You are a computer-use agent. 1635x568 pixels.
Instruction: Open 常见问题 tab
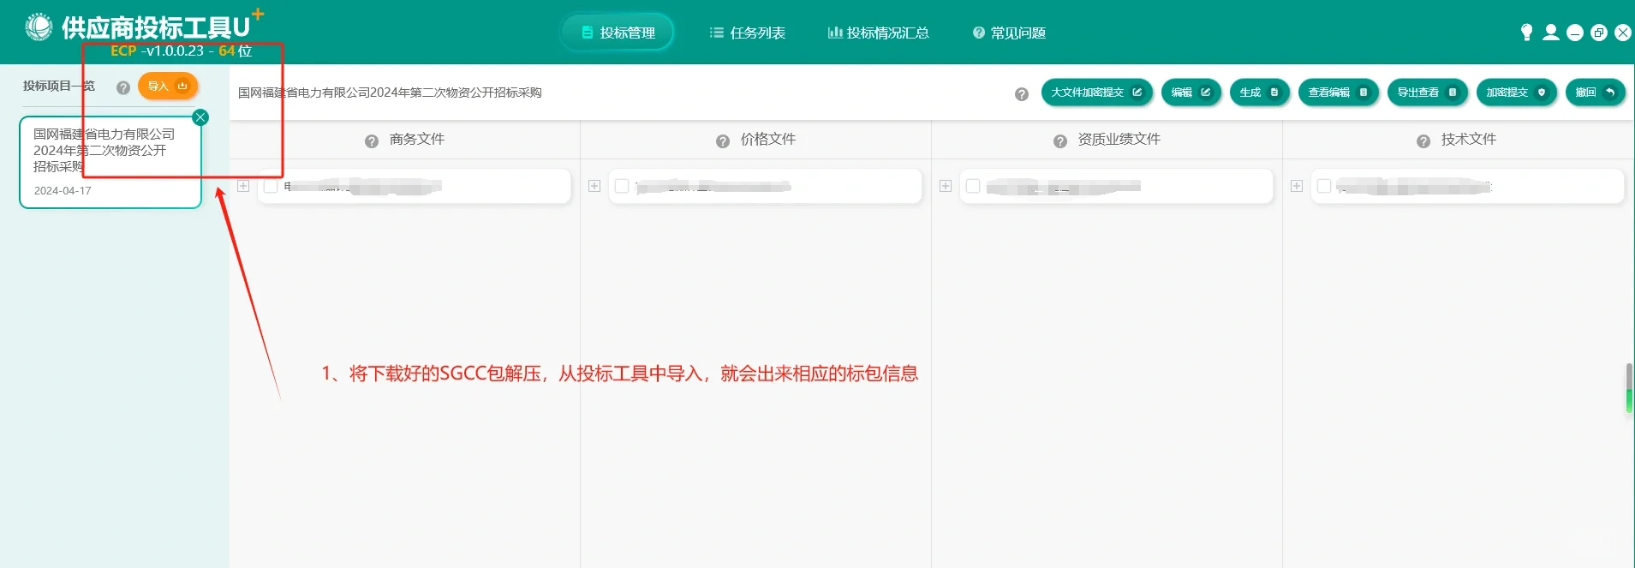tap(1009, 33)
